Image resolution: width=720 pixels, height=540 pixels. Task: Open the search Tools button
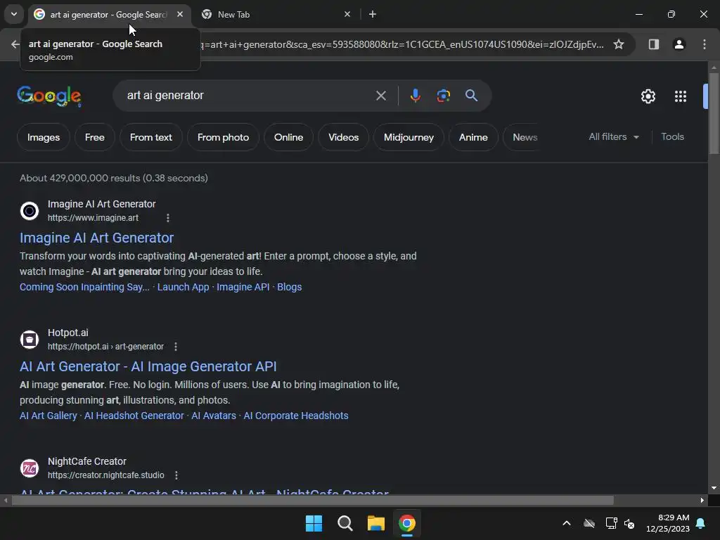click(x=672, y=136)
